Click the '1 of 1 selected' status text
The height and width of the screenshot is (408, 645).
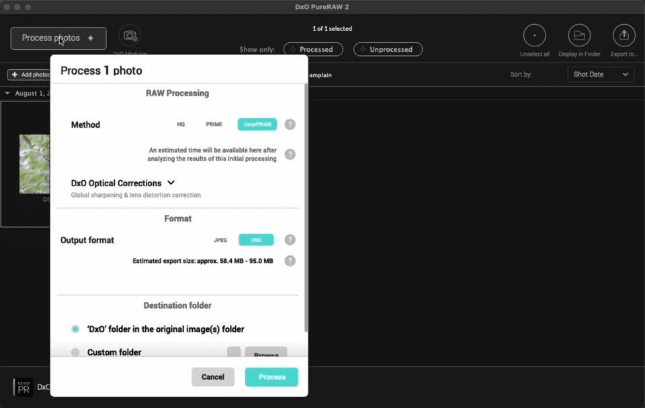click(333, 29)
